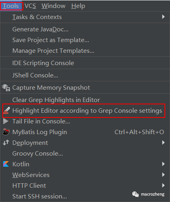
Task: Expand the WebServices submenu arrow
Action: pos(163,175)
